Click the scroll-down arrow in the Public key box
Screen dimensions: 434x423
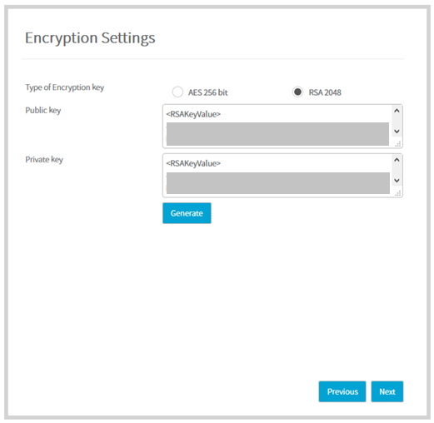click(x=397, y=131)
